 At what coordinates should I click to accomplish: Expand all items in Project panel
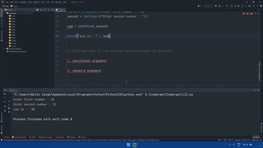[x=41, y=10]
